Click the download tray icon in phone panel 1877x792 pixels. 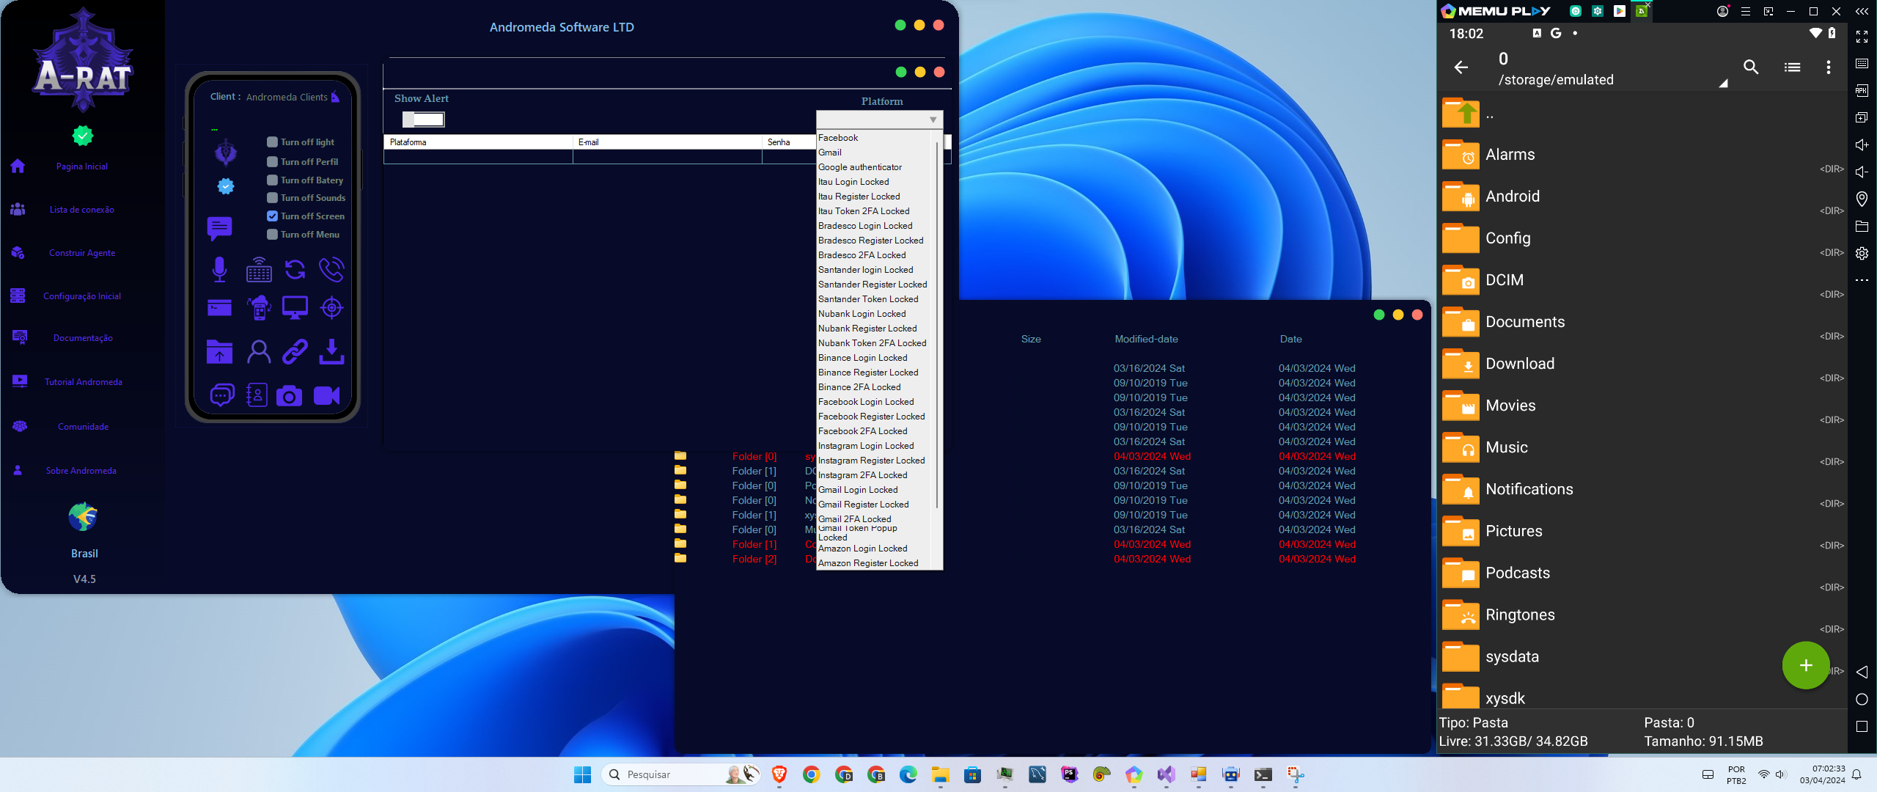(331, 352)
